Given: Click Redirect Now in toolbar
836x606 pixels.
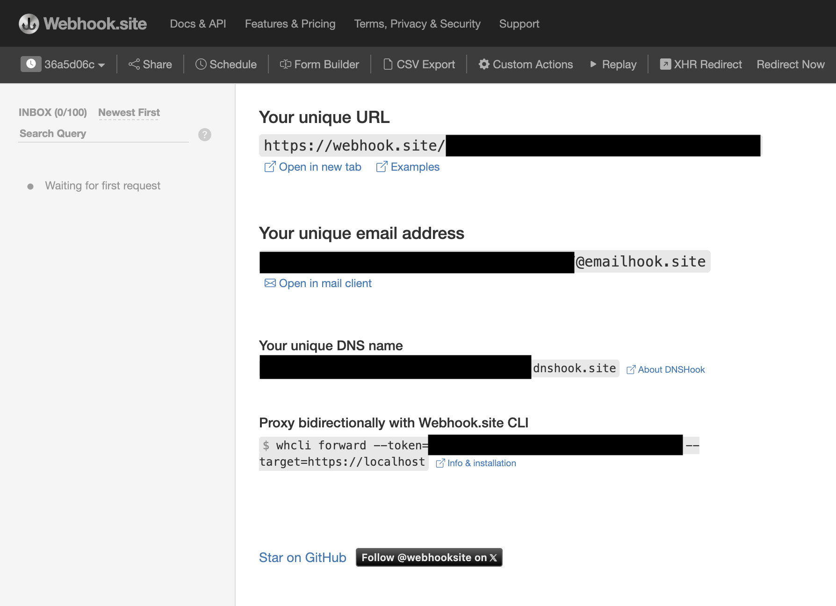Looking at the screenshot, I should 790,65.
